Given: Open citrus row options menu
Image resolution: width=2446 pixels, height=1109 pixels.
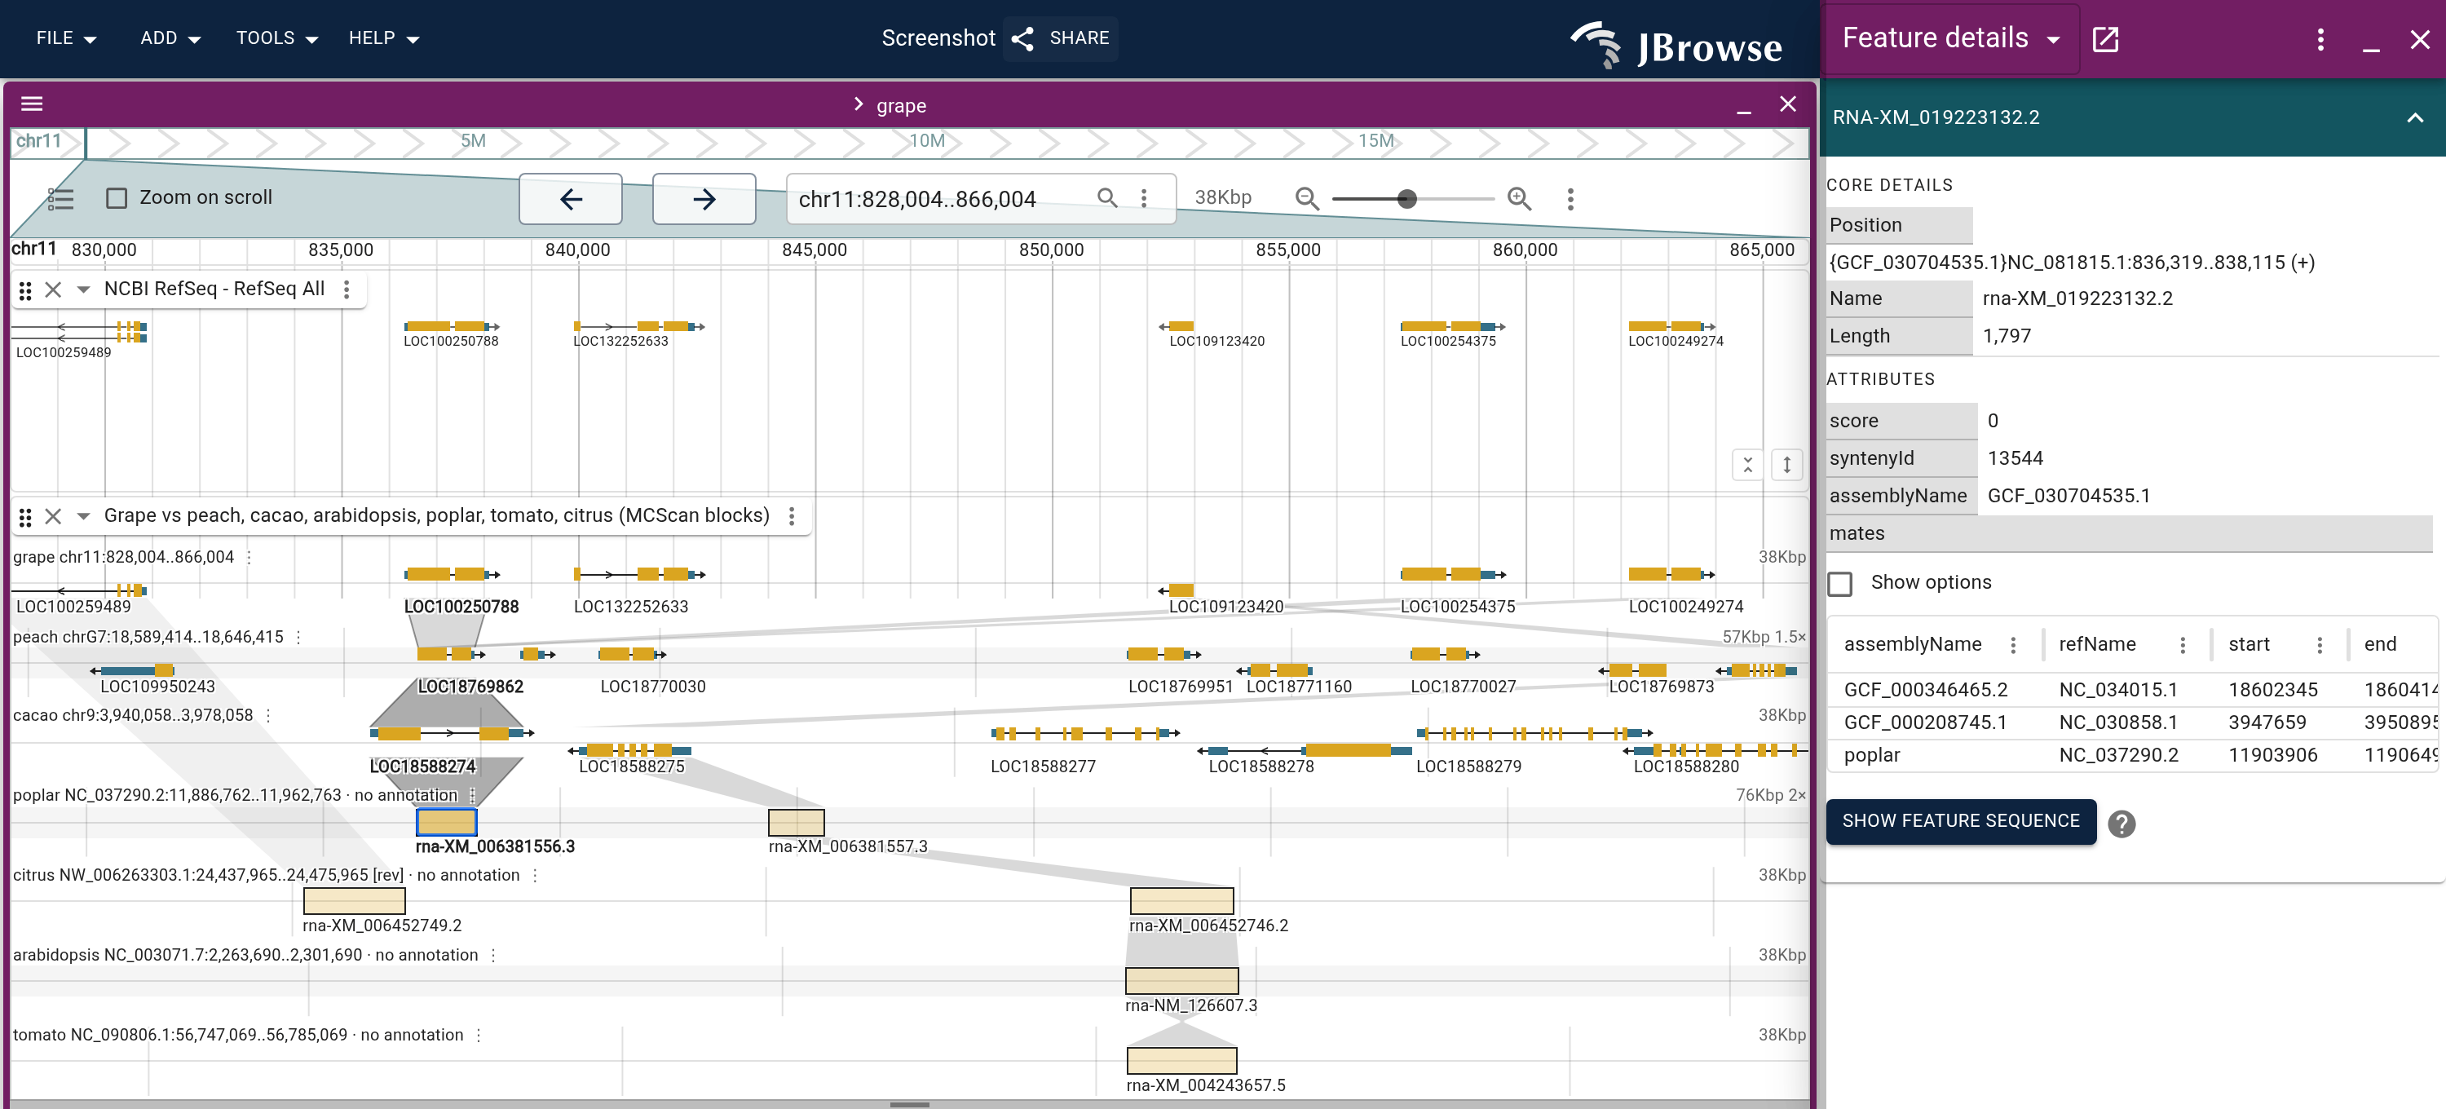Looking at the screenshot, I should (535, 876).
